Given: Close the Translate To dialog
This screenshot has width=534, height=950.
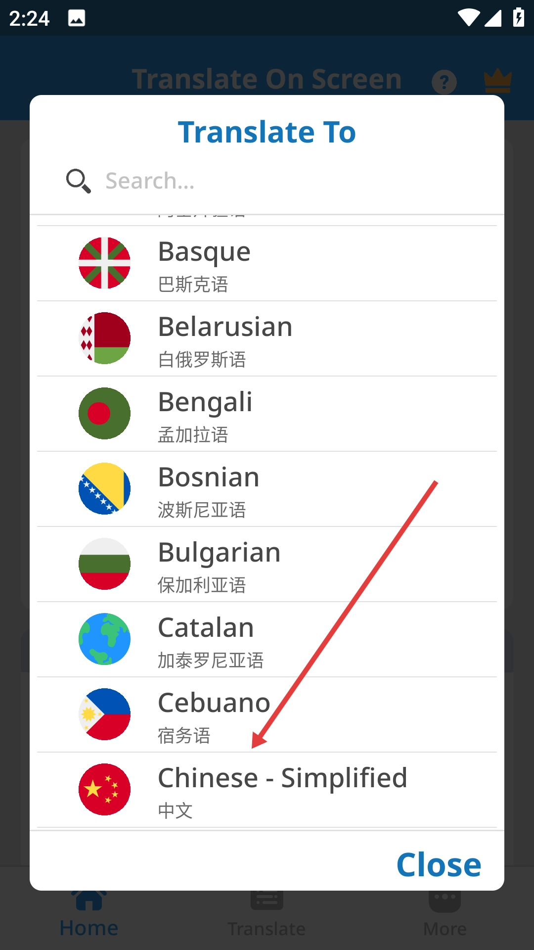Looking at the screenshot, I should 439,864.
